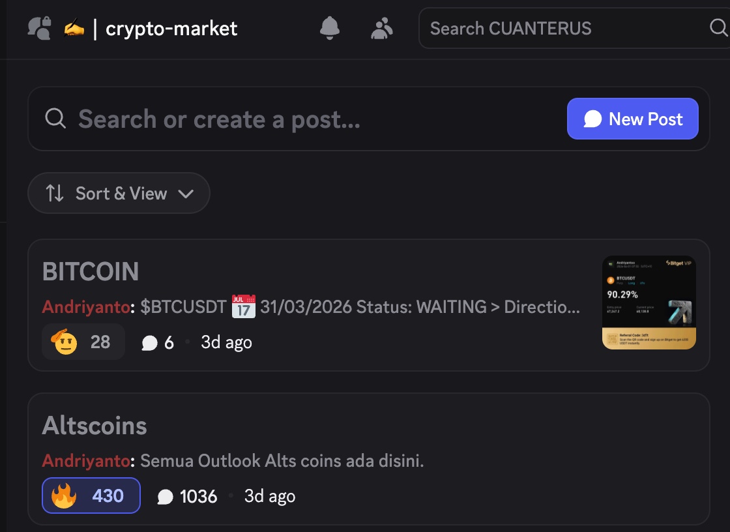The width and height of the screenshot is (730, 532).
Task: Click the chevron next to Sort & View
Action: [186, 194]
